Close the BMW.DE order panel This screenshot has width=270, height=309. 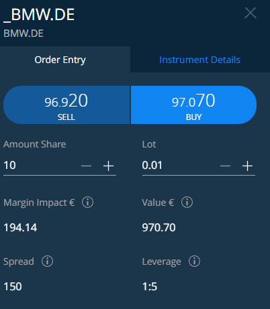[x=251, y=13]
